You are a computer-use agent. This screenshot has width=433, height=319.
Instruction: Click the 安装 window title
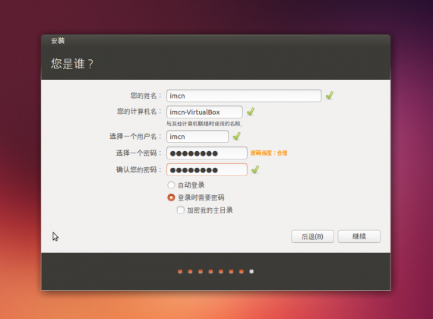pyautogui.click(x=58, y=41)
